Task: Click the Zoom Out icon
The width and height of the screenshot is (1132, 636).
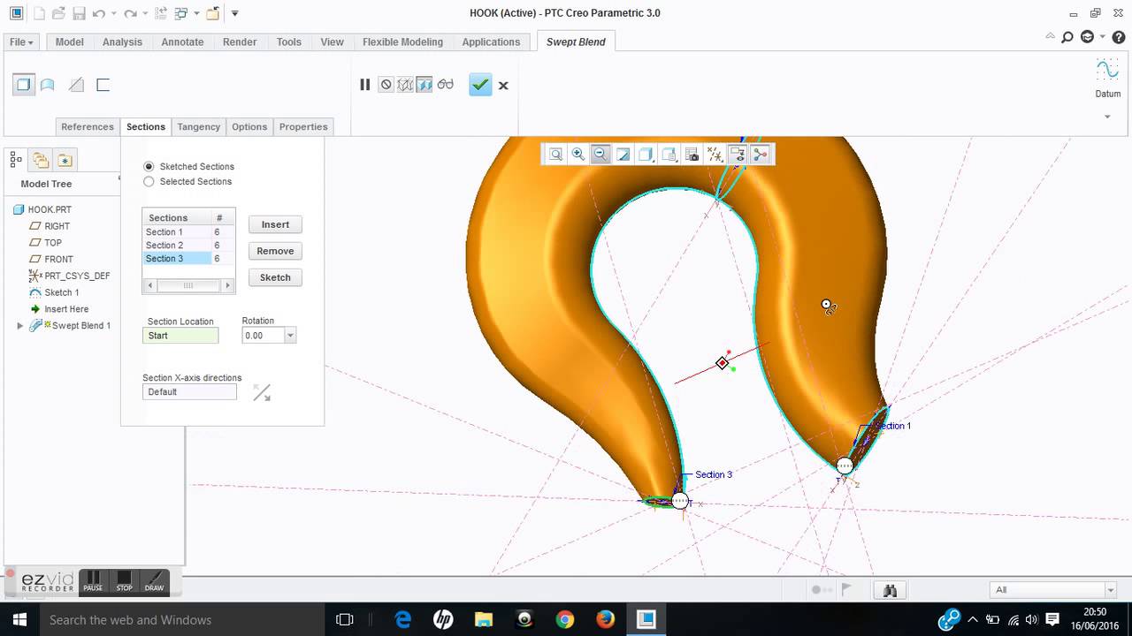Action: [x=600, y=155]
